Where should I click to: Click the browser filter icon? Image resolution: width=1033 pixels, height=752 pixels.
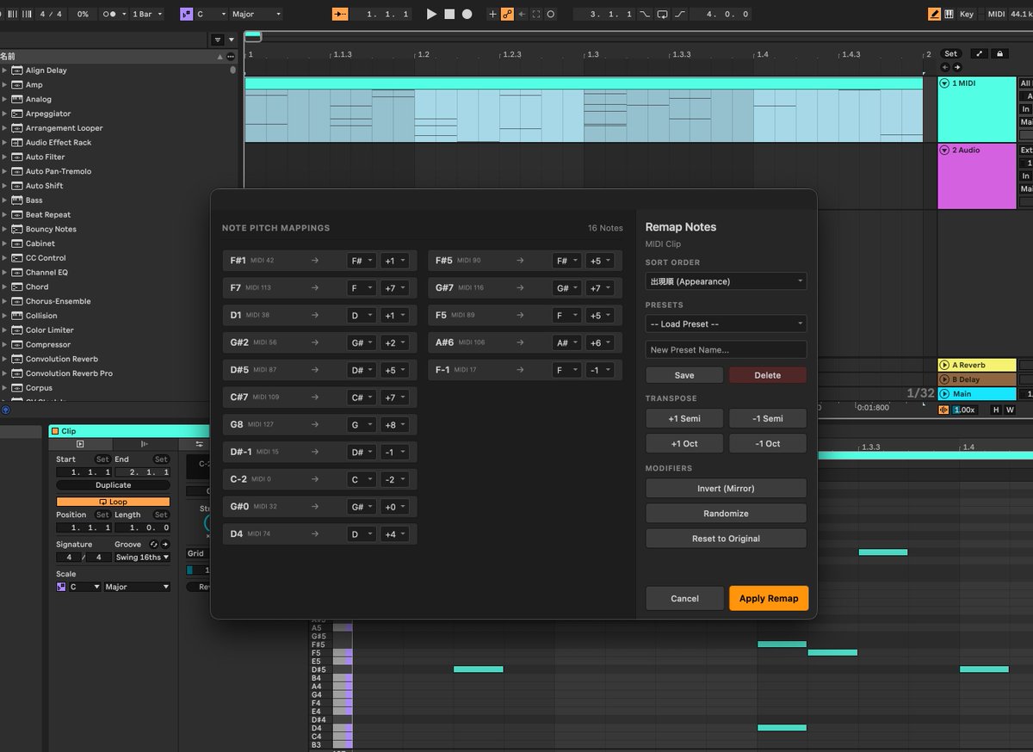[x=218, y=40]
